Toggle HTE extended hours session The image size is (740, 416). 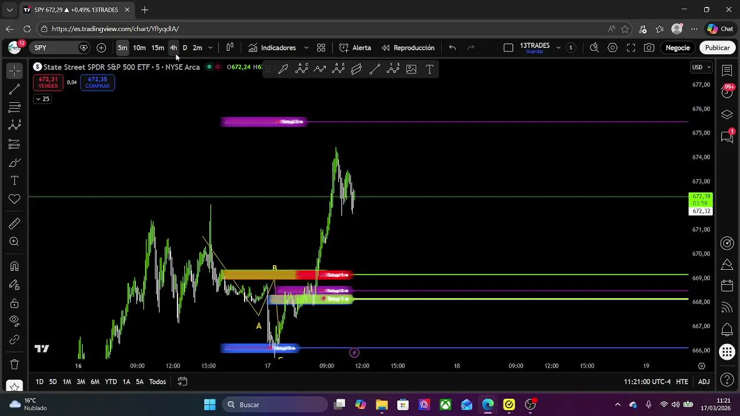(682, 381)
